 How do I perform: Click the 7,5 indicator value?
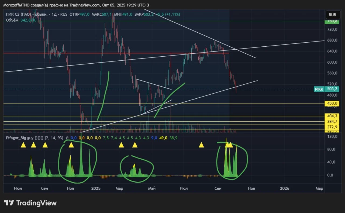point(106,138)
